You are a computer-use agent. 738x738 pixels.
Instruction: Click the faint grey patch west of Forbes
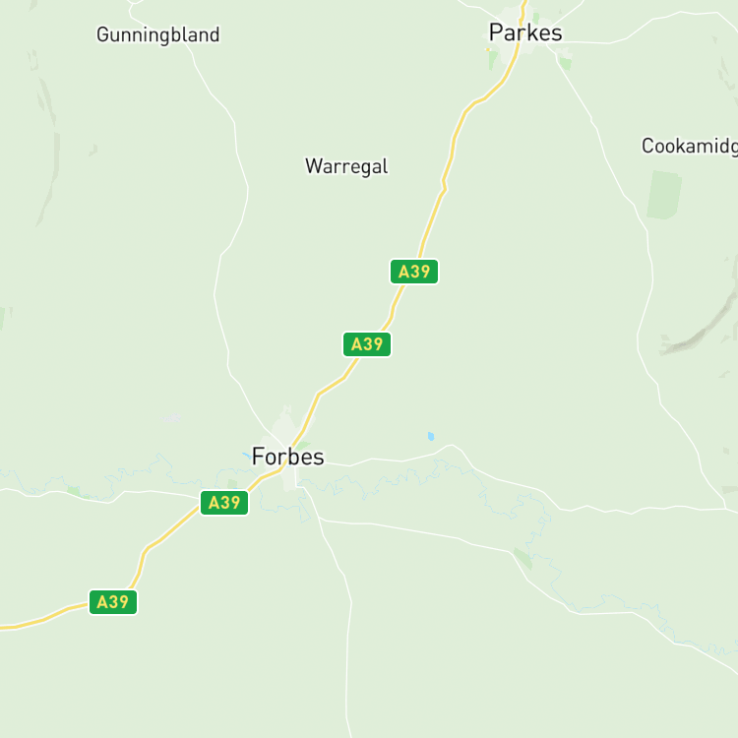[x=172, y=418]
